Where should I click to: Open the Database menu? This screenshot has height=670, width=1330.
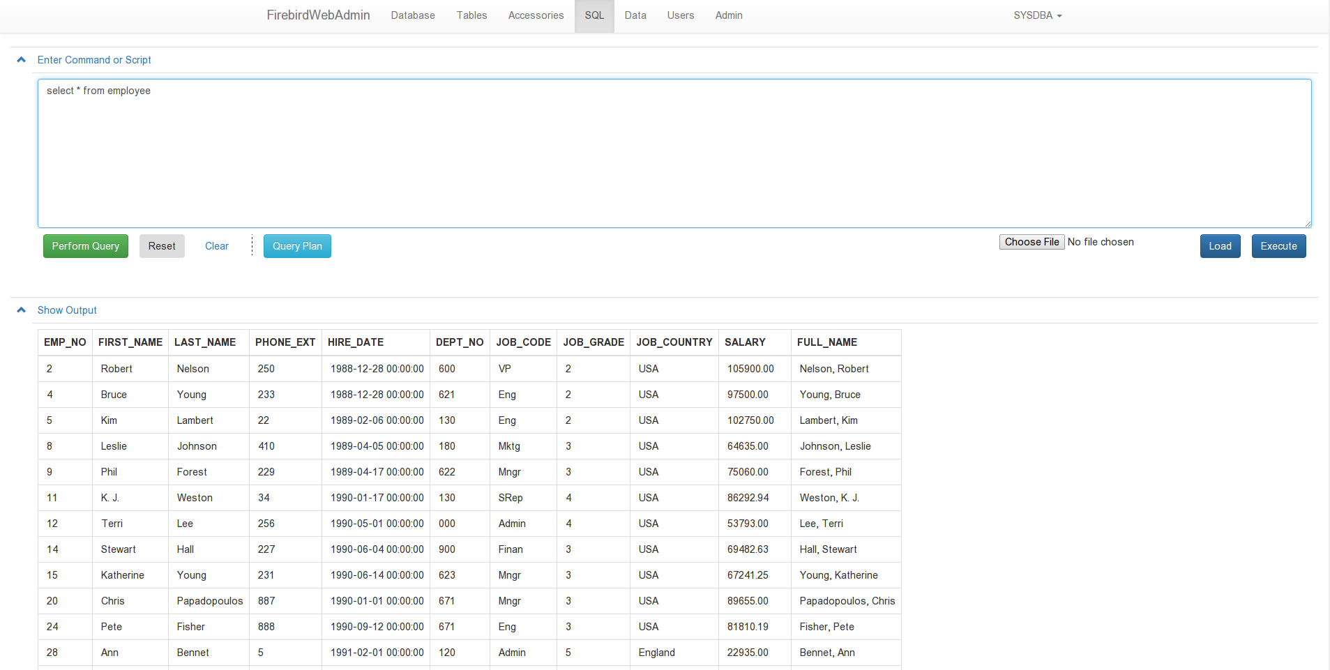(x=412, y=15)
